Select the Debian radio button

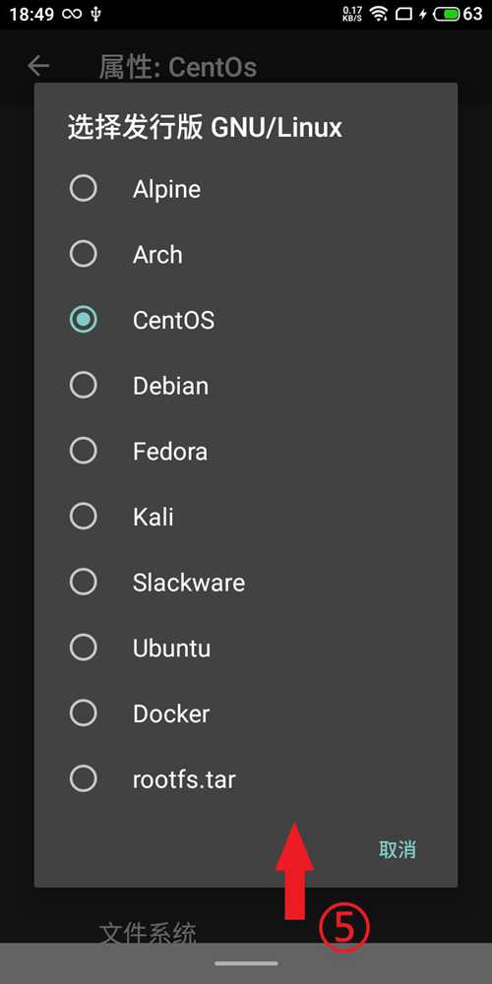[83, 386]
